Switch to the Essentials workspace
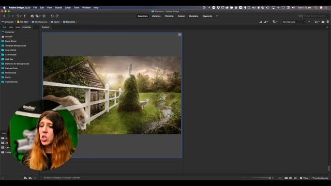 143,16
